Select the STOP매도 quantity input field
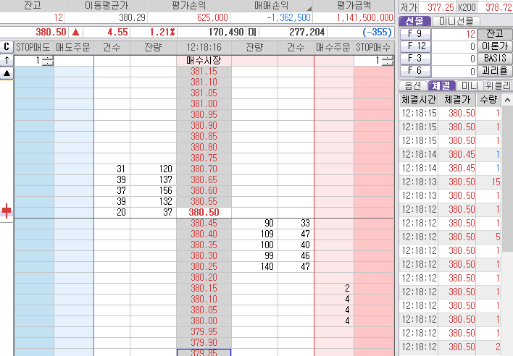Image resolution: width=513 pixels, height=356 pixels. tap(28, 61)
